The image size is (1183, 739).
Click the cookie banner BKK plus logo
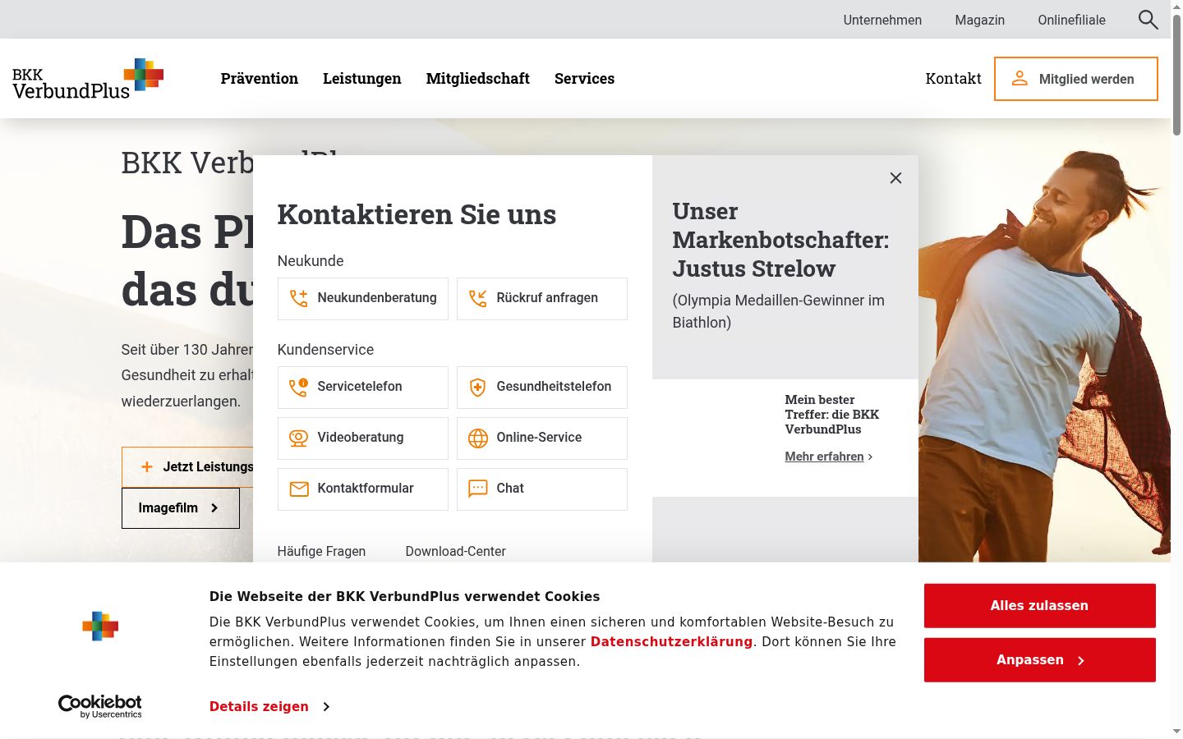[100, 627]
